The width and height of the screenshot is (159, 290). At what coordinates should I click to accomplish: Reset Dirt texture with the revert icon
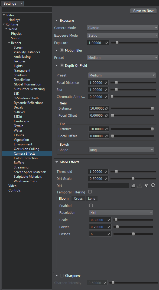[153, 185]
